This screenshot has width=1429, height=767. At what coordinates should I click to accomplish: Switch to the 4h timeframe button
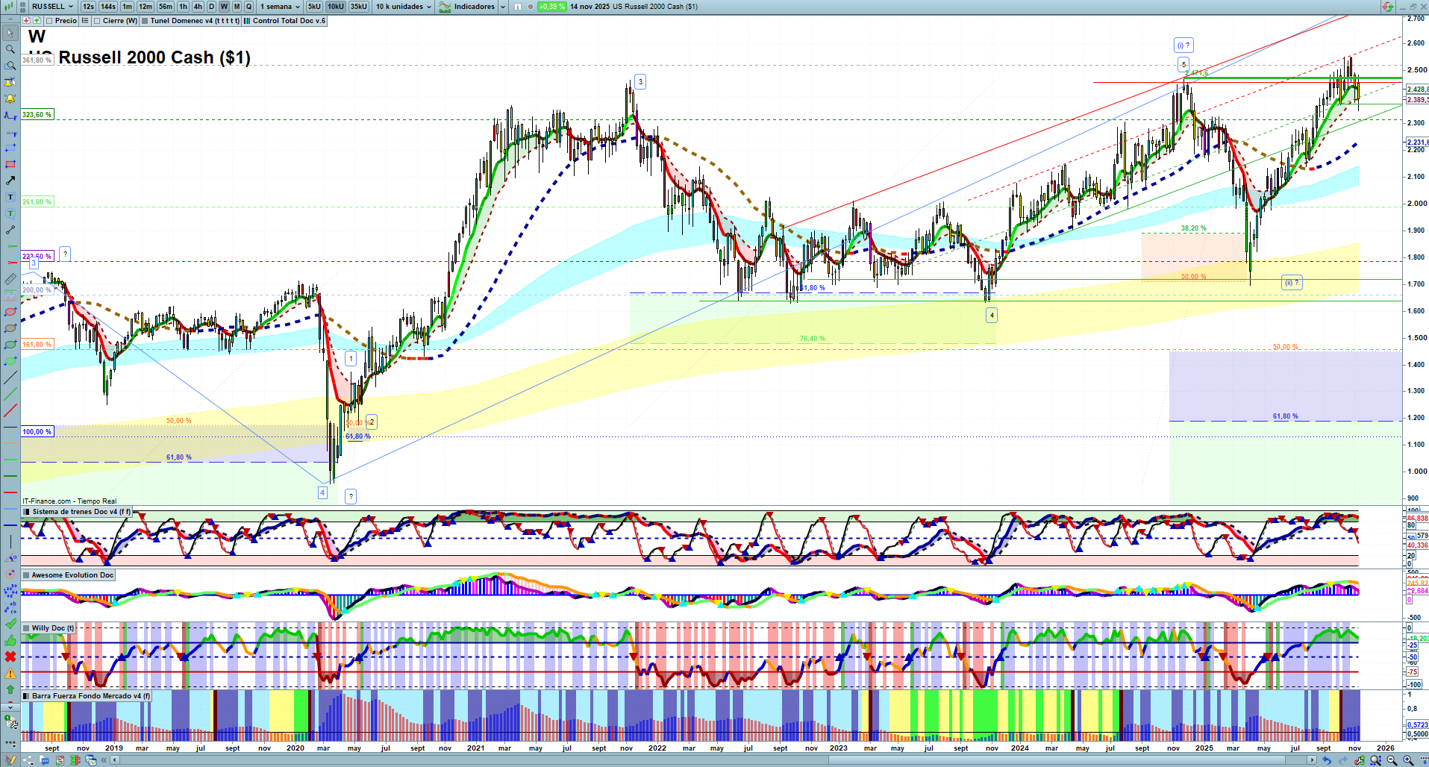198,7
